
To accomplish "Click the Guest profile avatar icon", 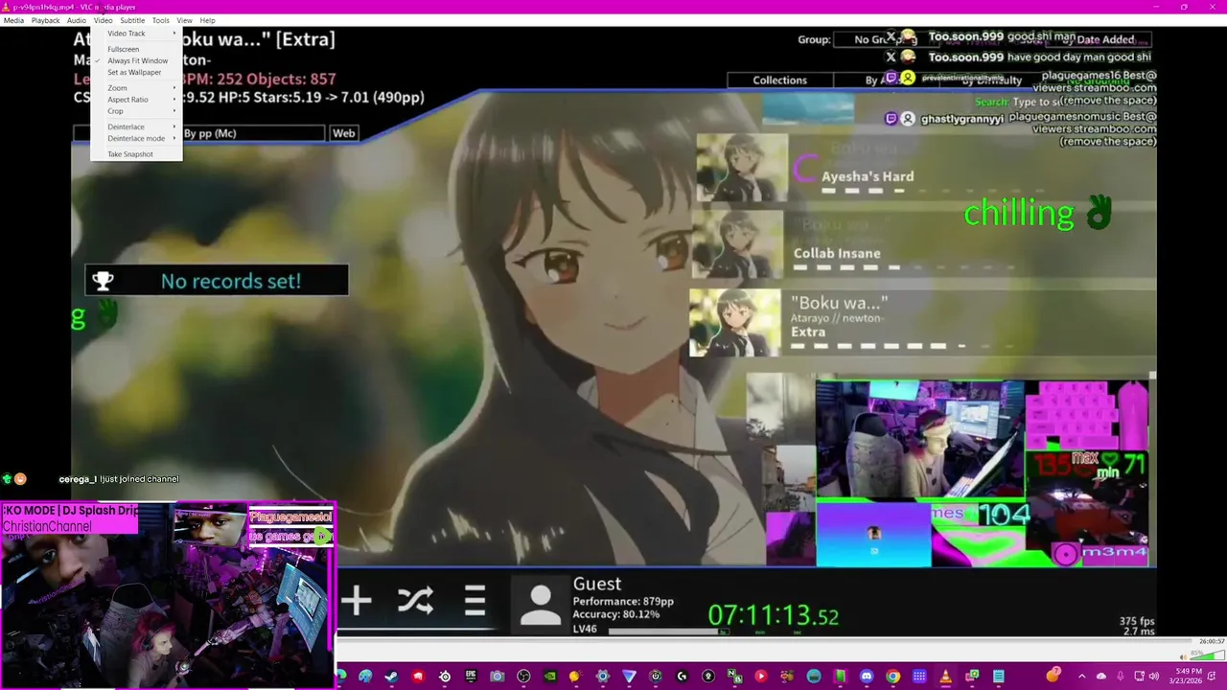I will click(x=541, y=604).
